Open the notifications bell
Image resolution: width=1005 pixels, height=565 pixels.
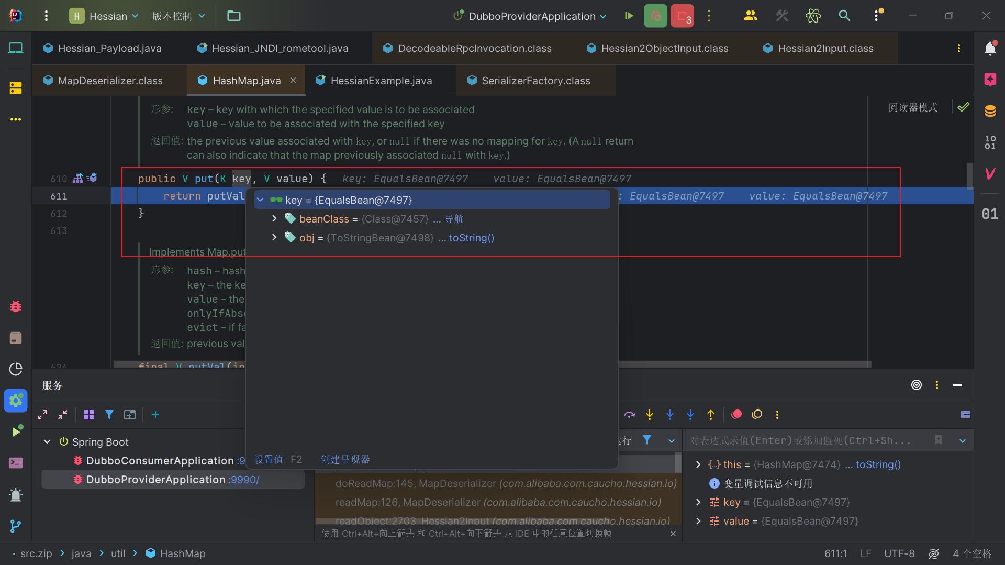point(990,48)
